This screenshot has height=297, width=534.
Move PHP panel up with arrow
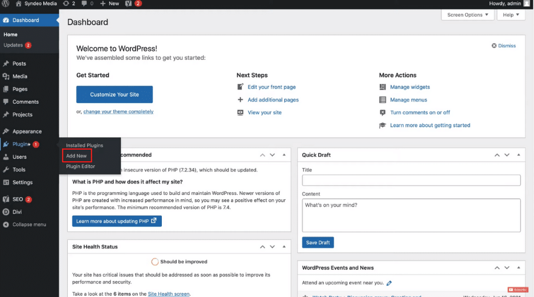coord(263,155)
